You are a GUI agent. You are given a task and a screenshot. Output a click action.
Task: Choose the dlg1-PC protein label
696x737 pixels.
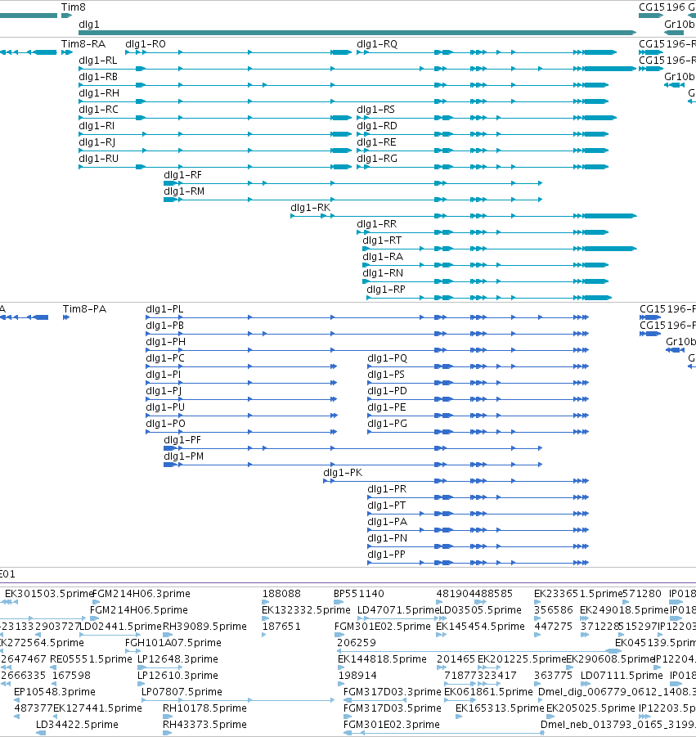[x=165, y=358]
